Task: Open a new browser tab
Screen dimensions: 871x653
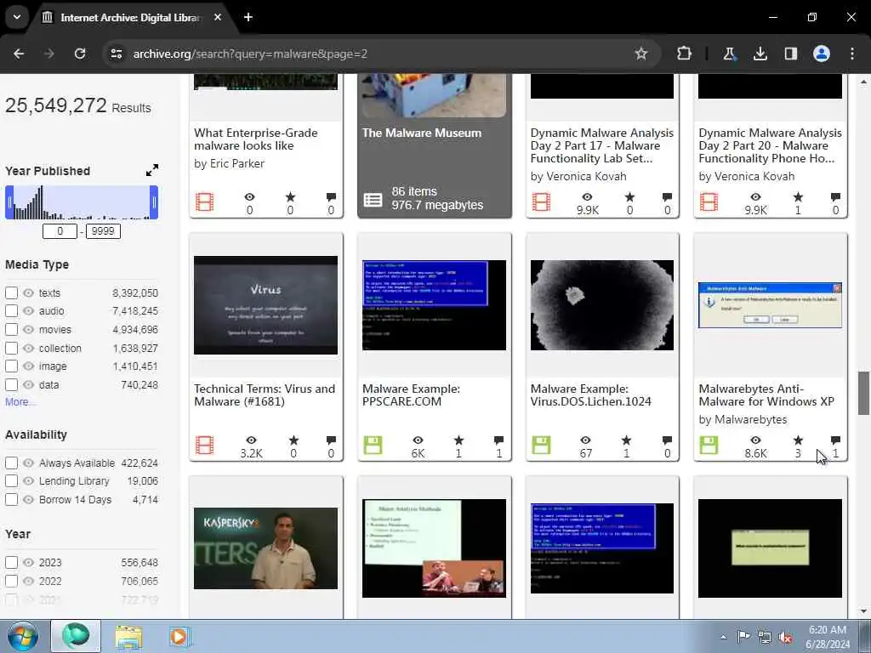Action: (x=248, y=17)
